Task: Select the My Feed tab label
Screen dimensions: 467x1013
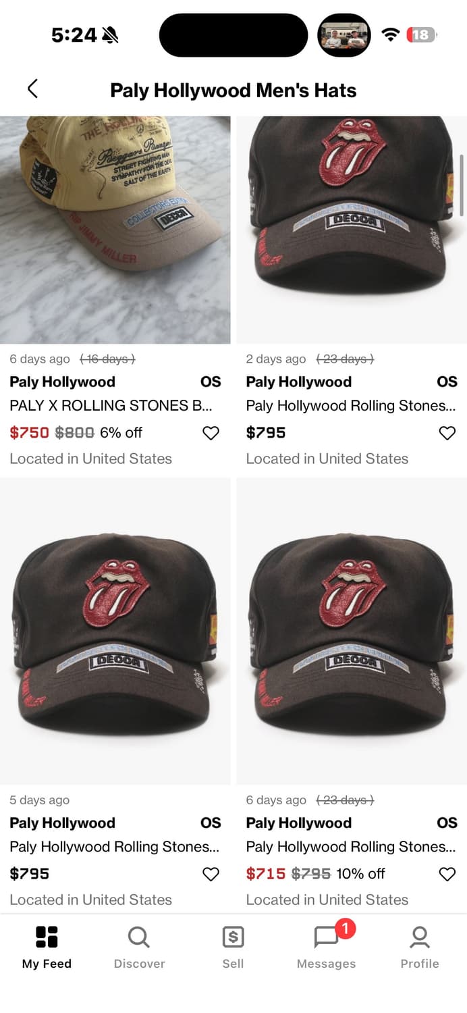Action: [x=46, y=964]
